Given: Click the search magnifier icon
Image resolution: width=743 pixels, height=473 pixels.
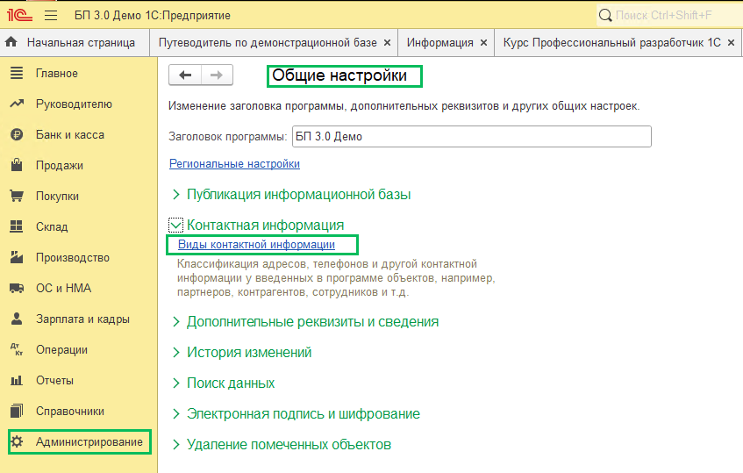Looking at the screenshot, I should click(x=605, y=16).
